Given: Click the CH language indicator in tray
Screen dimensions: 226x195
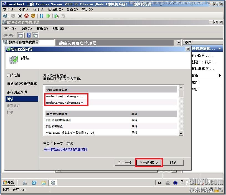Looking at the screenshot, I should pyautogui.click(x=160, y=183).
